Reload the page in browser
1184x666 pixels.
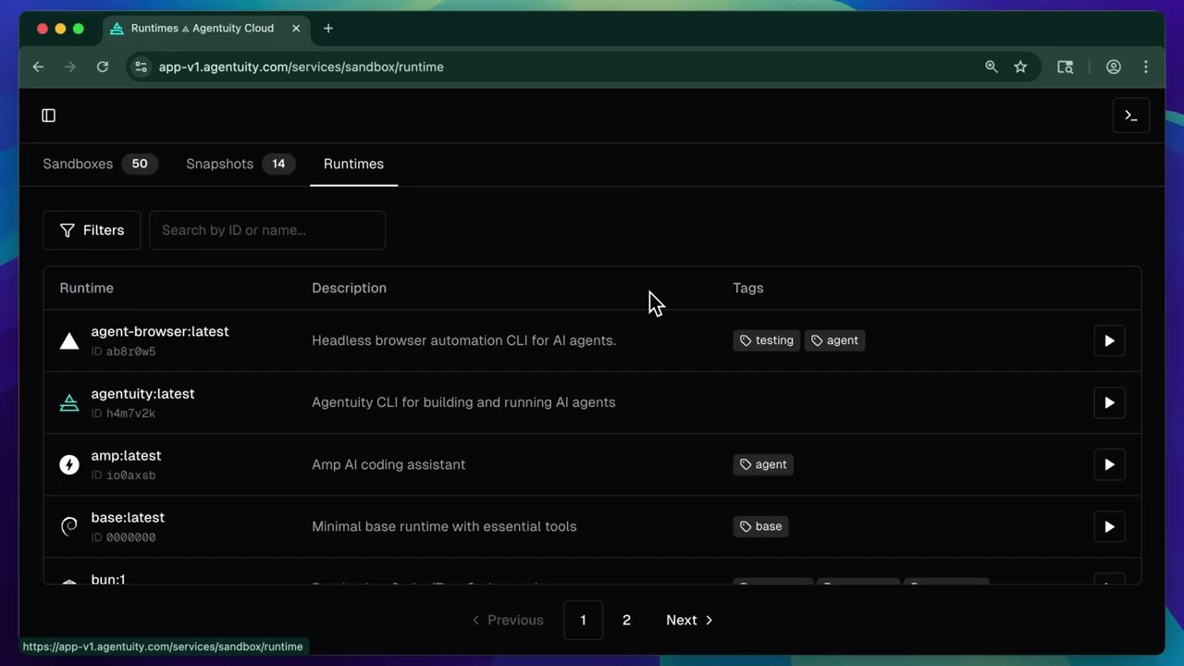pyautogui.click(x=103, y=67)
